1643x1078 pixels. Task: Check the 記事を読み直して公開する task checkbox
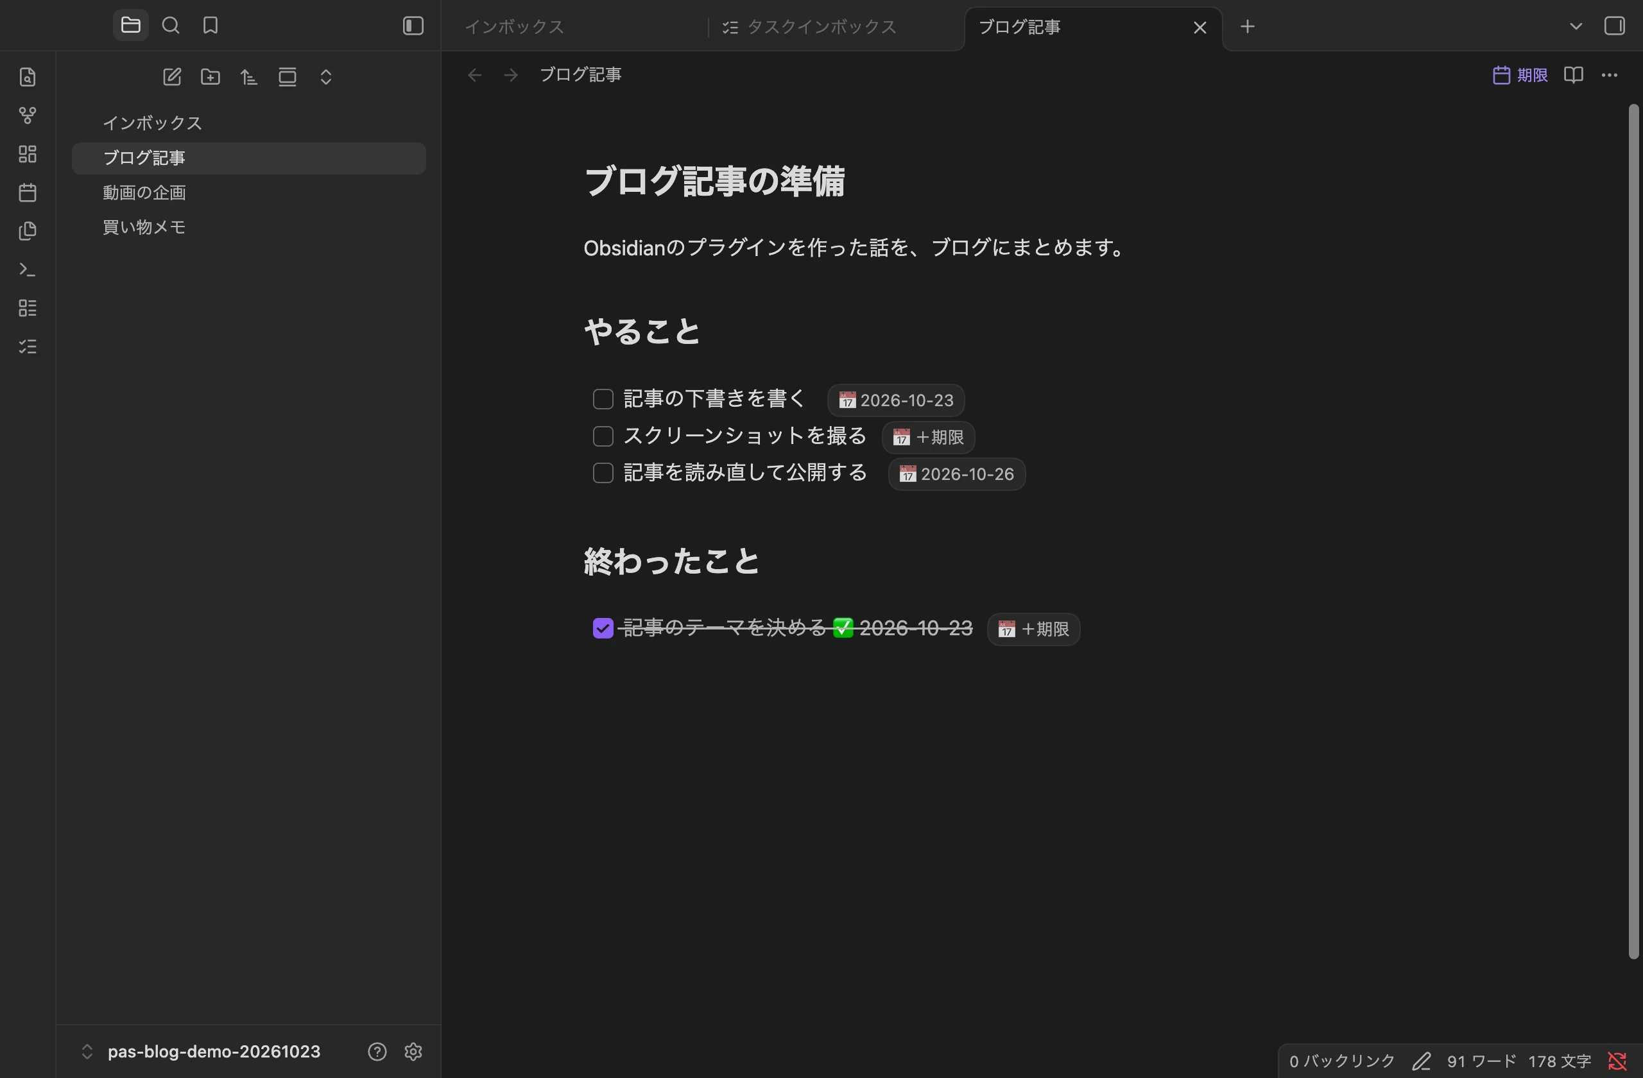[603, 473]
